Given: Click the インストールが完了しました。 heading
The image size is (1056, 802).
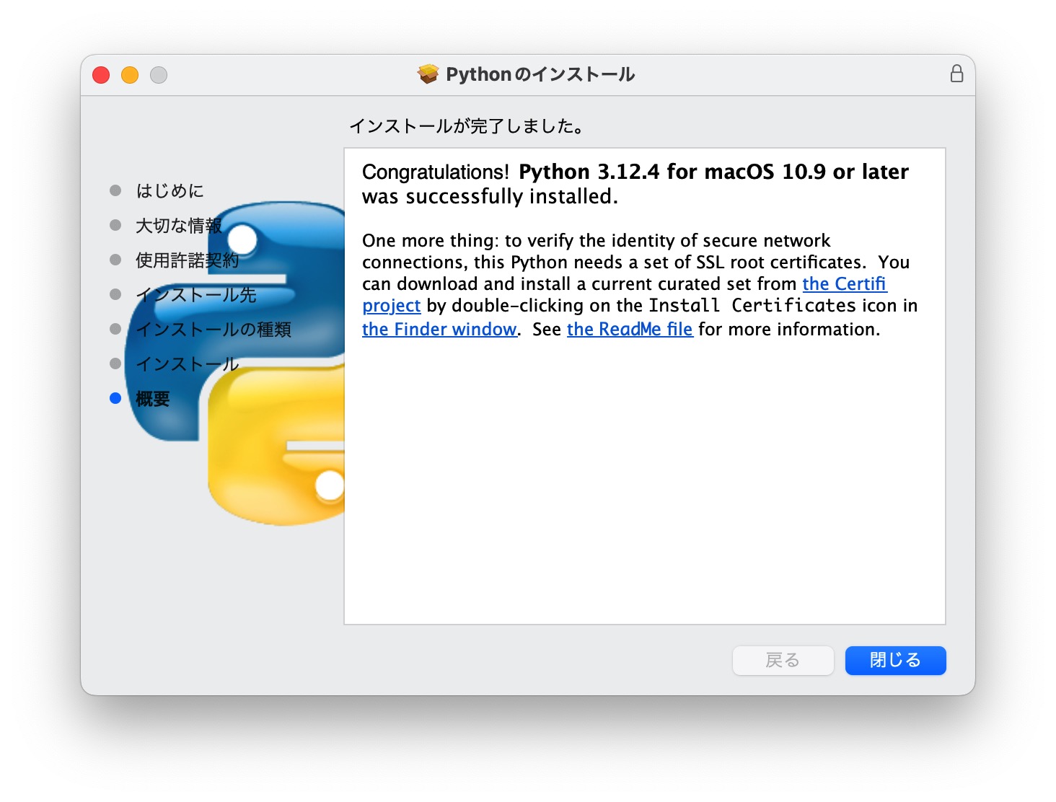Looking at the screenshot, I should (467, 126).
